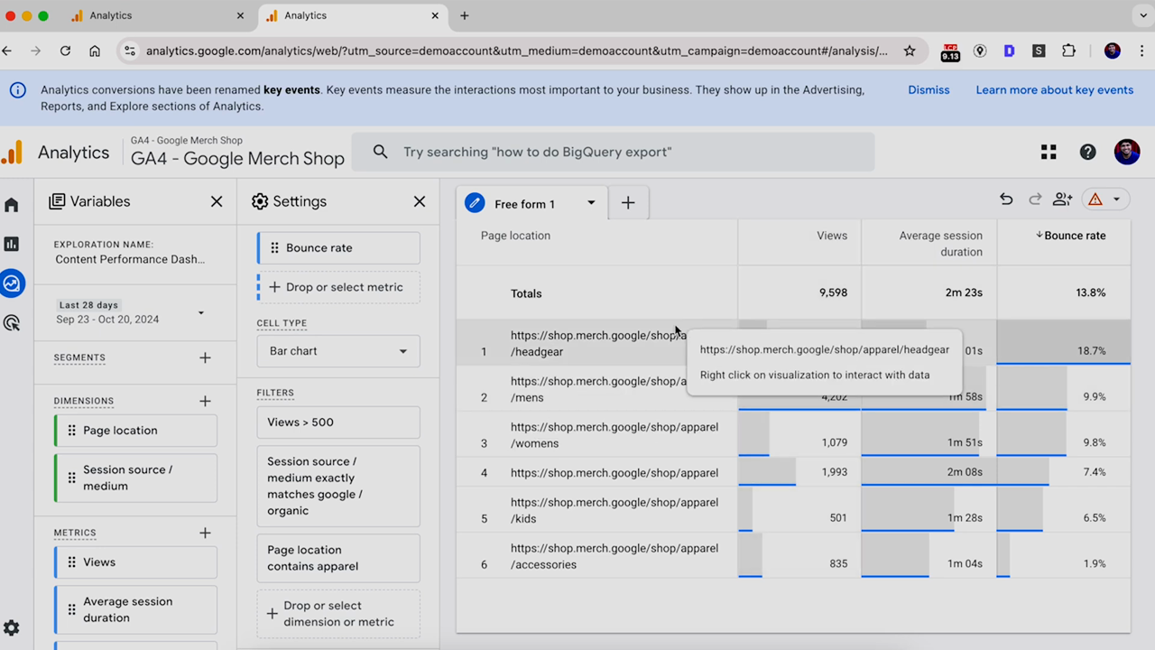Open the help question mark icon

coord(1088,152)
